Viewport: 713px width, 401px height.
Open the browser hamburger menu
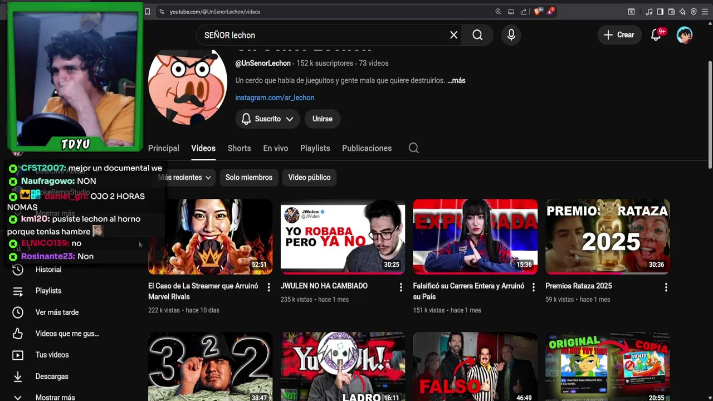pyautogui.click(x=705, y=11)
